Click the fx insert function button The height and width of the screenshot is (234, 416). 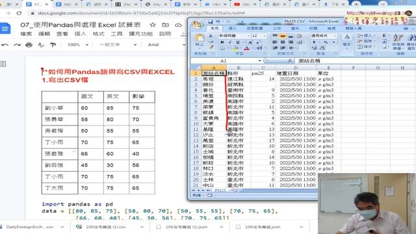tap(290, 60)
